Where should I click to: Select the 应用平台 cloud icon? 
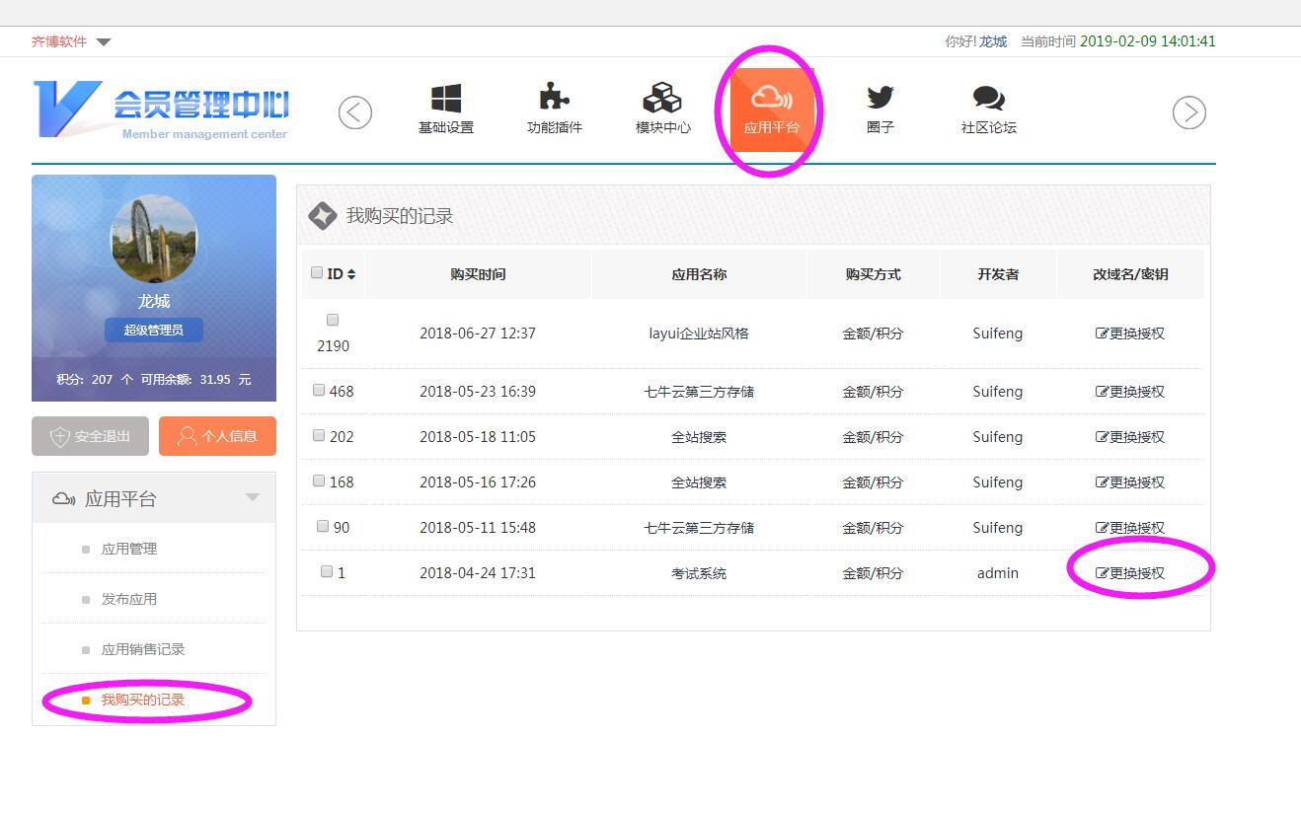click(x=771, y=99)
